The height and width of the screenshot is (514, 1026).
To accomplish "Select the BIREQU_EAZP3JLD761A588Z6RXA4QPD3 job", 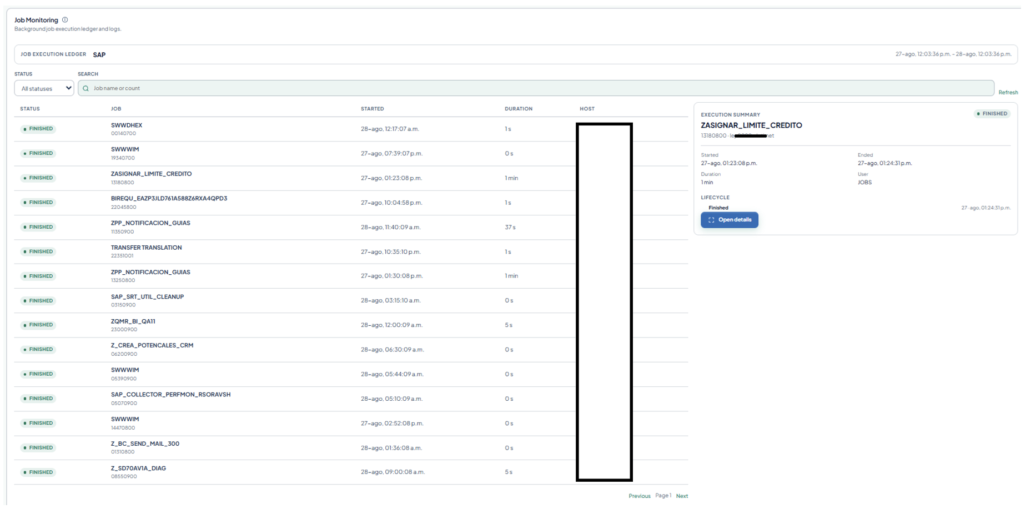I will click(x=351, y=203).
